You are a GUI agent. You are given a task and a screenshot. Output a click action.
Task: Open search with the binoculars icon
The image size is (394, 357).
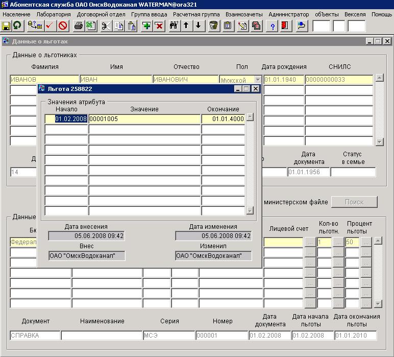tap(174, 26)
